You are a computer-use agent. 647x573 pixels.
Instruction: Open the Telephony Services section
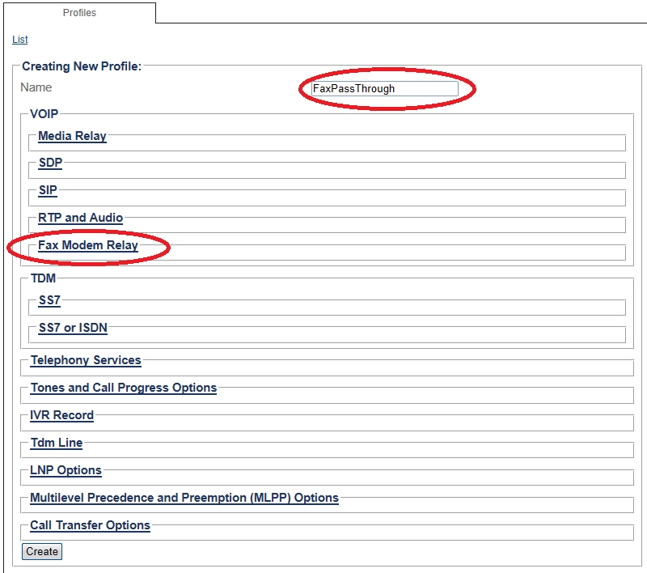coord(86,360)
